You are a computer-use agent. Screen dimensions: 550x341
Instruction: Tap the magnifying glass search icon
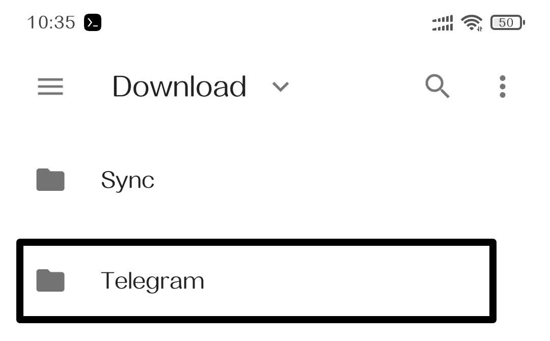click(x=437, y=87)
